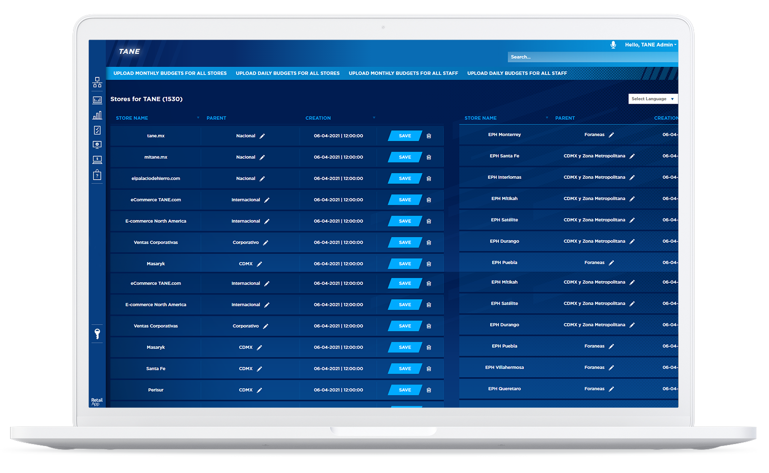Click trash icon for Perisur row

pos(429,390)
